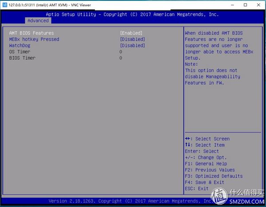Change the MEBx hotkey Pressed [Disabled] value
Screen dimensions: 266x207
tap(133, 39)
